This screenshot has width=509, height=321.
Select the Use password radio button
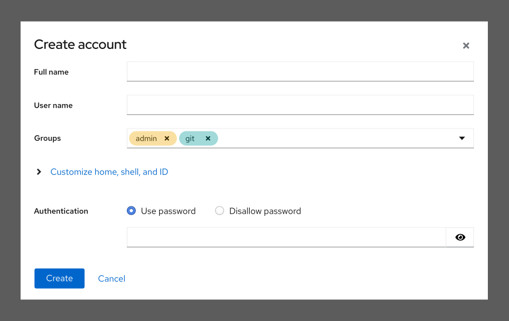(131, 210)
